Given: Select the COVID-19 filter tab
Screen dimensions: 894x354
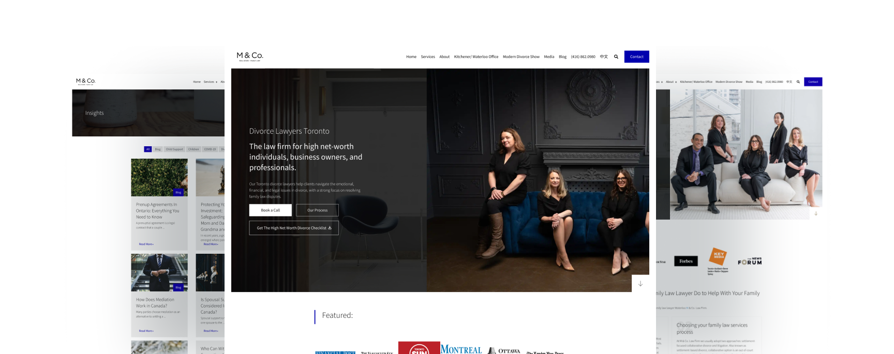Looking at the screenshot, I should [210, 149].
